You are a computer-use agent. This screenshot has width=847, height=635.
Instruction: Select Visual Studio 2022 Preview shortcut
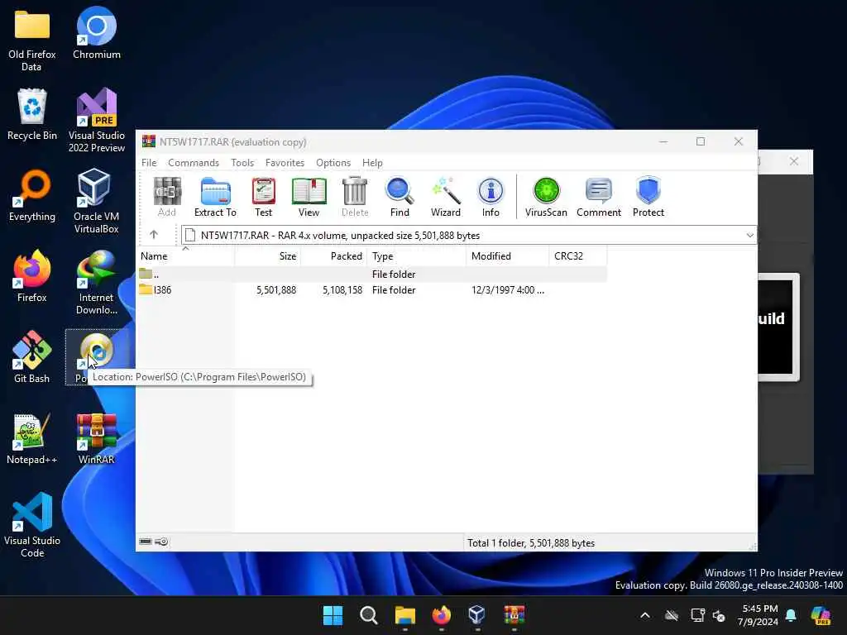click(x=97, y=120)
